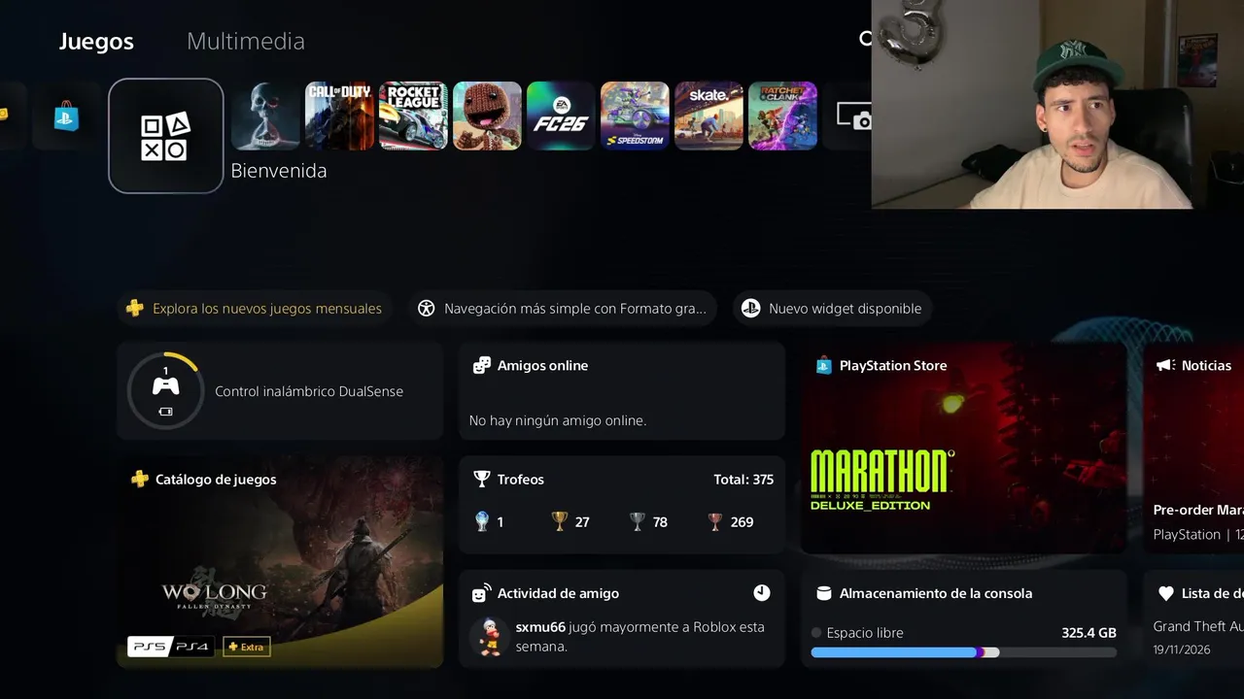Click 'Total: 375' trophies text
Image resolution: width=1244 pixels, height=699 pixels.
pos(743,480)
